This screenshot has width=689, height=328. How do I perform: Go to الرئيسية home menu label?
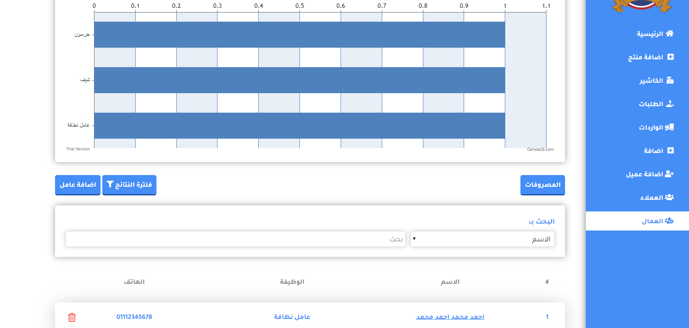pyautogui.click(x=650, y=34)
